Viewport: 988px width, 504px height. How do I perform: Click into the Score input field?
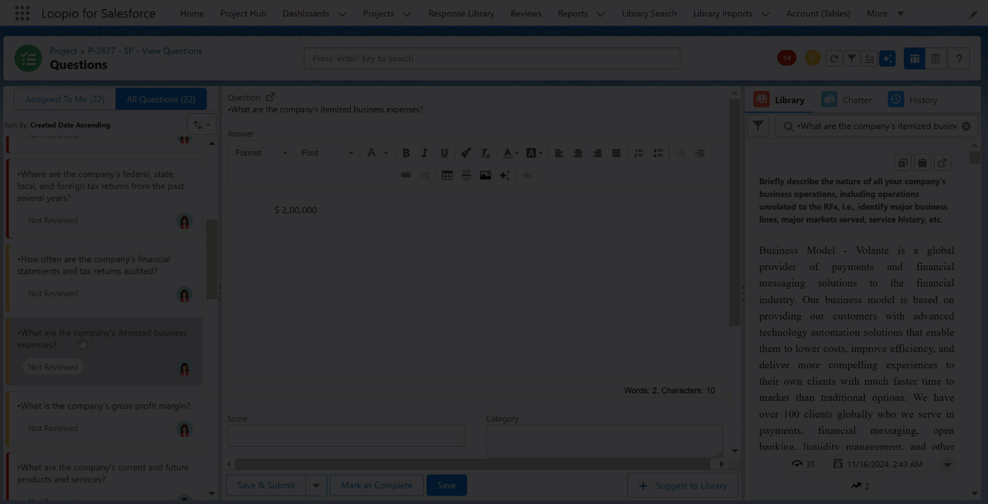click(x=346, y=436)
